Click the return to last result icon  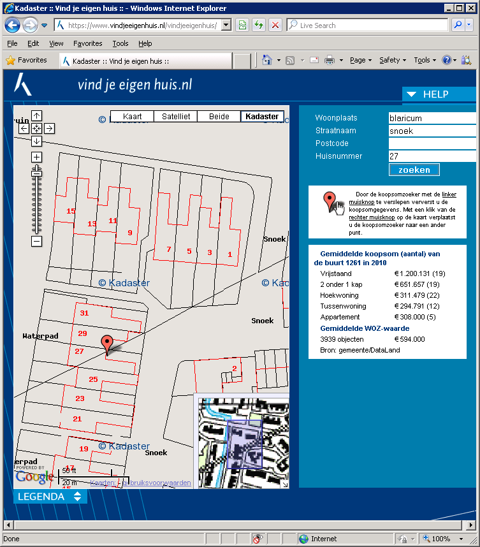click(36, 128)
